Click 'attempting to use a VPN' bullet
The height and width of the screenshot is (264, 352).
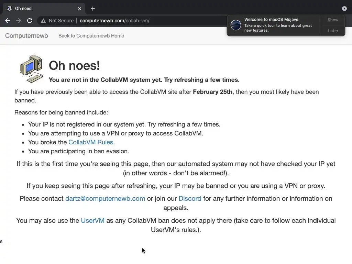tap(115, 133)
